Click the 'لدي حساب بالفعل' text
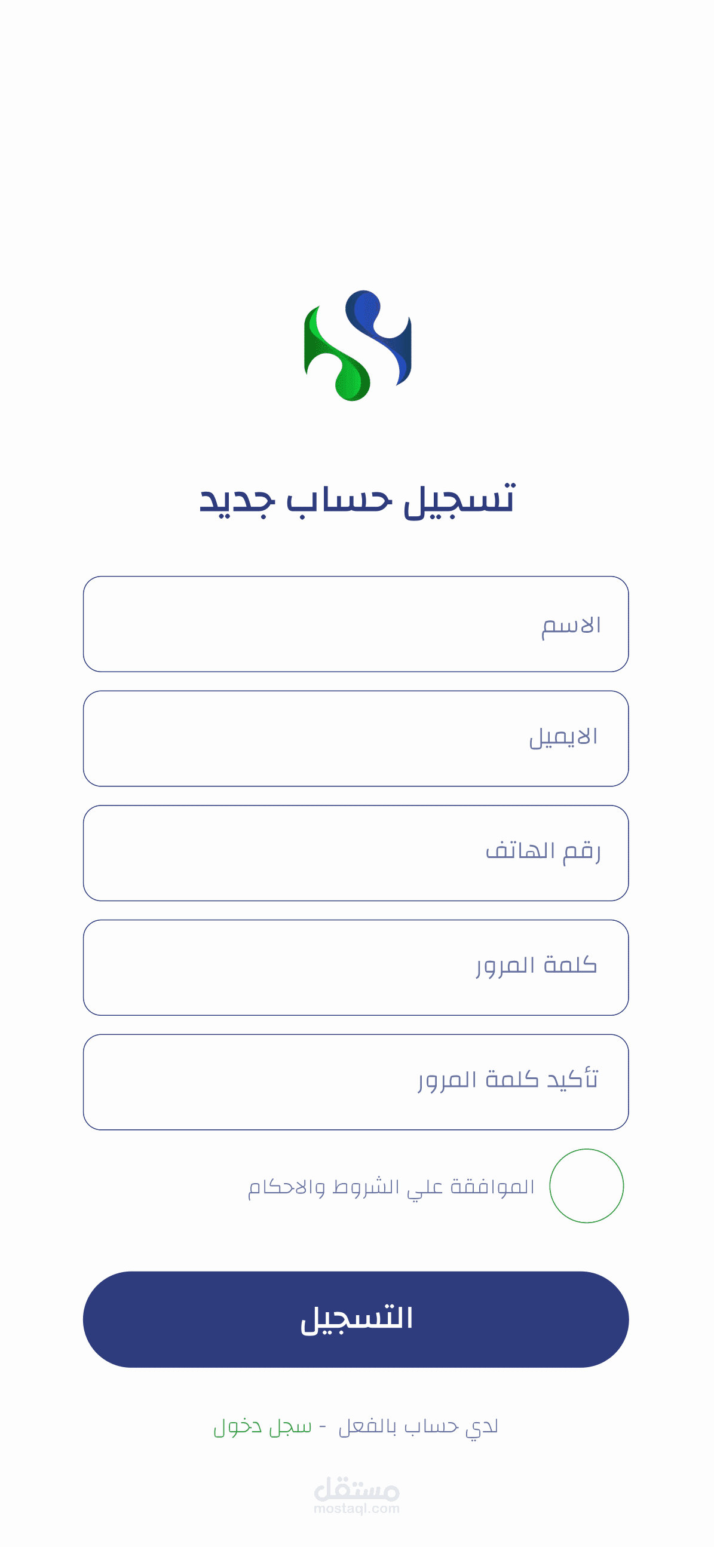Viewport: 714px width, 1547px height. [418, 1426]
